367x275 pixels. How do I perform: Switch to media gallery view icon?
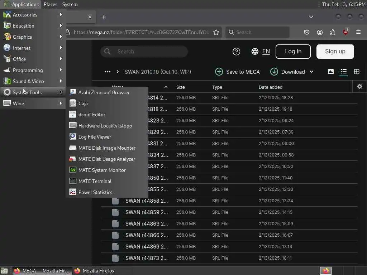click(330, 72)
